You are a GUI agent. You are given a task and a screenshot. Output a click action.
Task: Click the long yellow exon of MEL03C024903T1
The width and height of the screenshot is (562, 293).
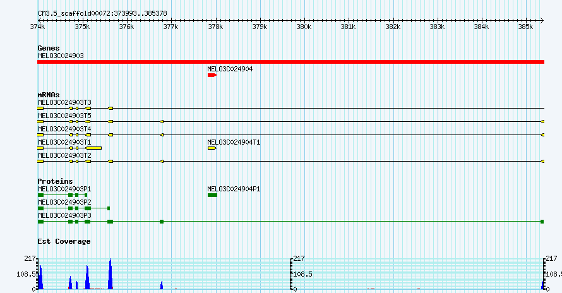tap(93, 148)
